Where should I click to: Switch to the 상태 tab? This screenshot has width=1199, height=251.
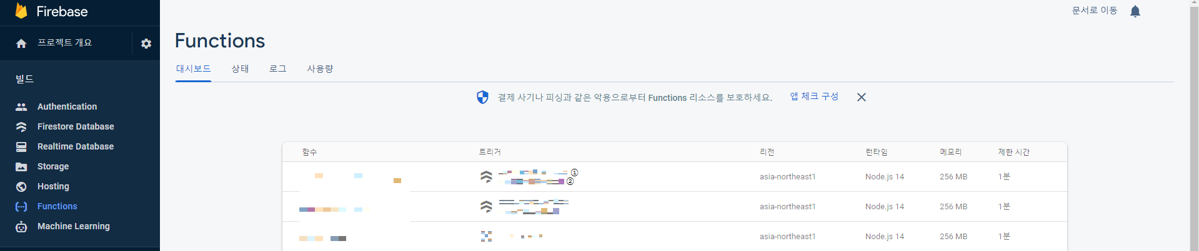[x=240, y=69]
